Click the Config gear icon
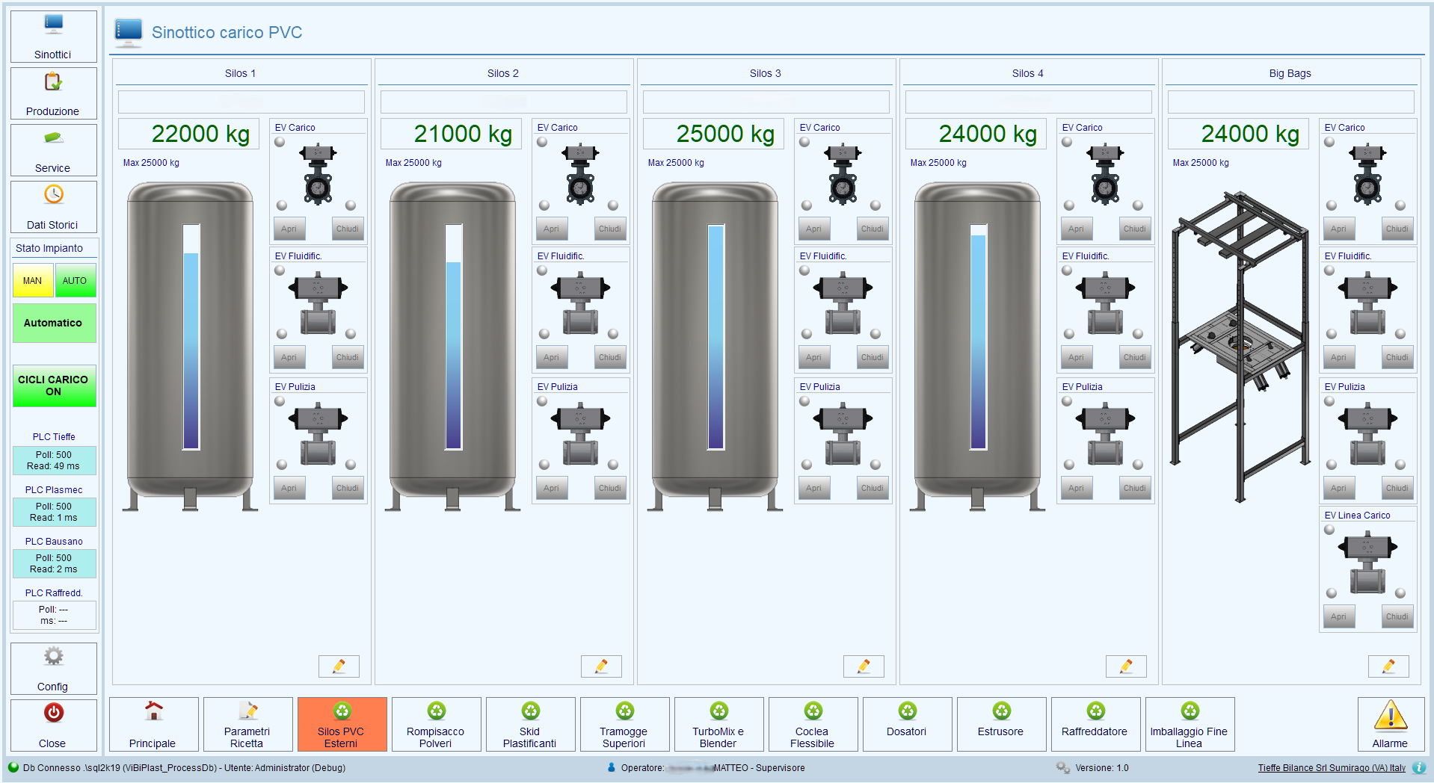Image resolution: width=1434 pixels, height=783 pixels. (x=53, y=657)
